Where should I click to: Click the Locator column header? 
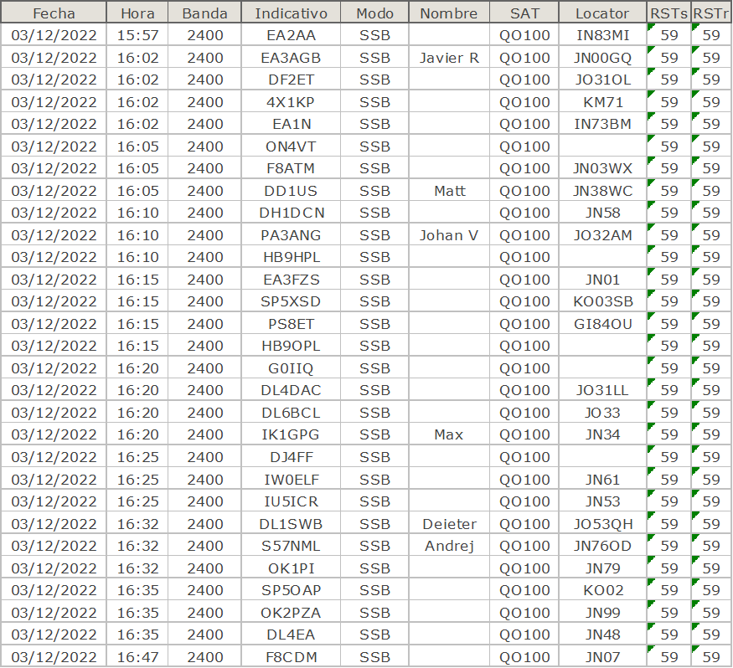[x=602, y=13]
